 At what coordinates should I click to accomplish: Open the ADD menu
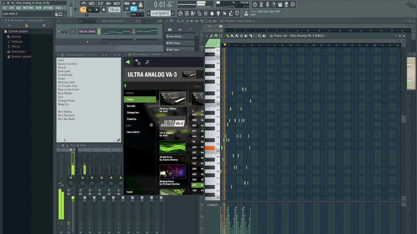coord(19,8)
